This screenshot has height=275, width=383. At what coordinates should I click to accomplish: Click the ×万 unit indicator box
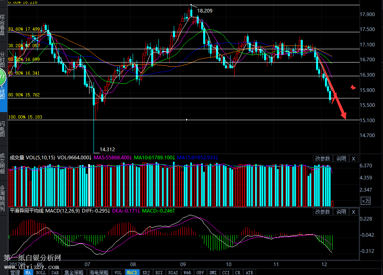(x=365, y=201)
